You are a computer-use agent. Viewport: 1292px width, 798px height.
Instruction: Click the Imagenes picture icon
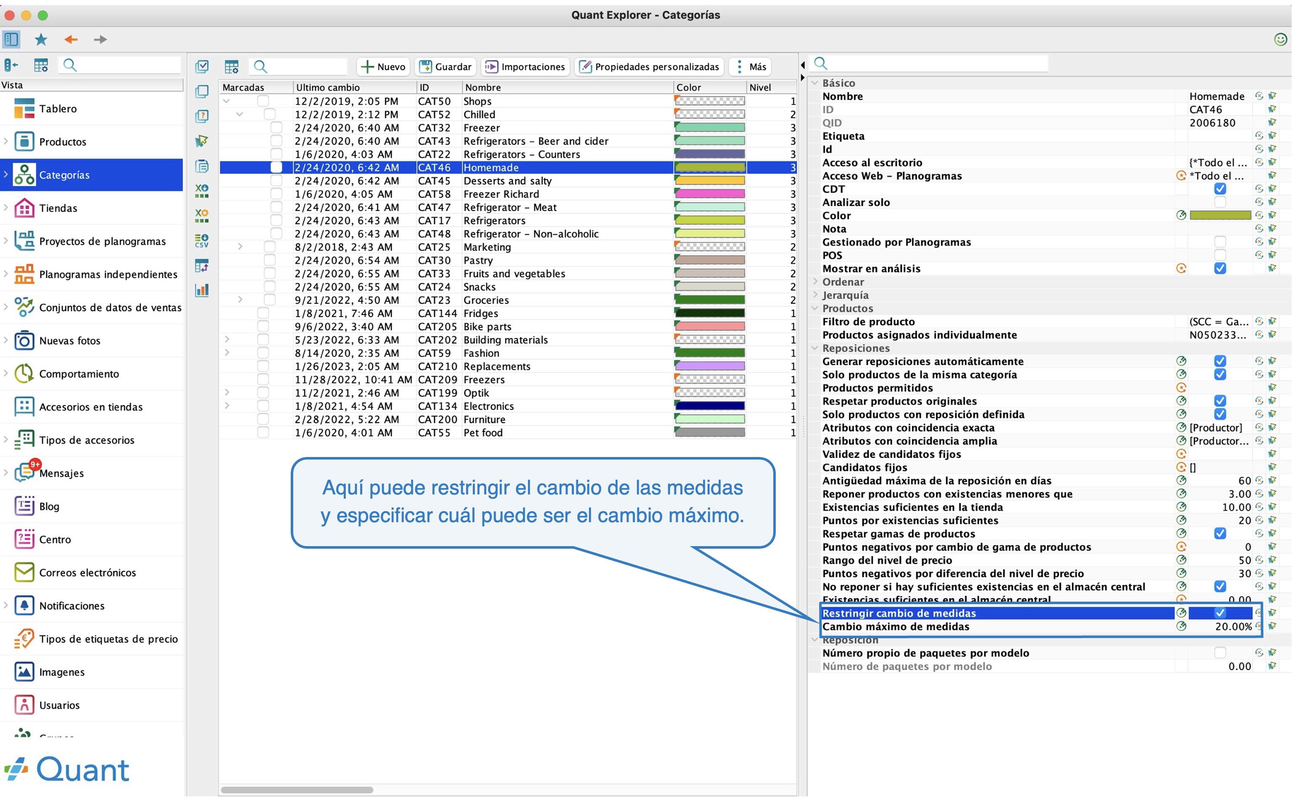[24, 672]
